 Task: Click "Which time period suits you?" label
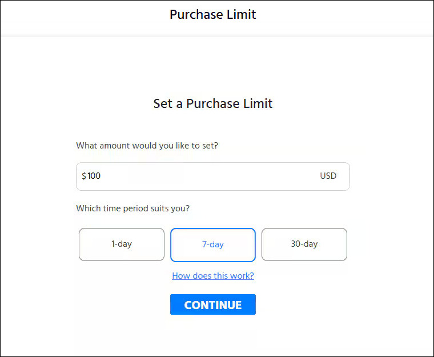point(132,208)
